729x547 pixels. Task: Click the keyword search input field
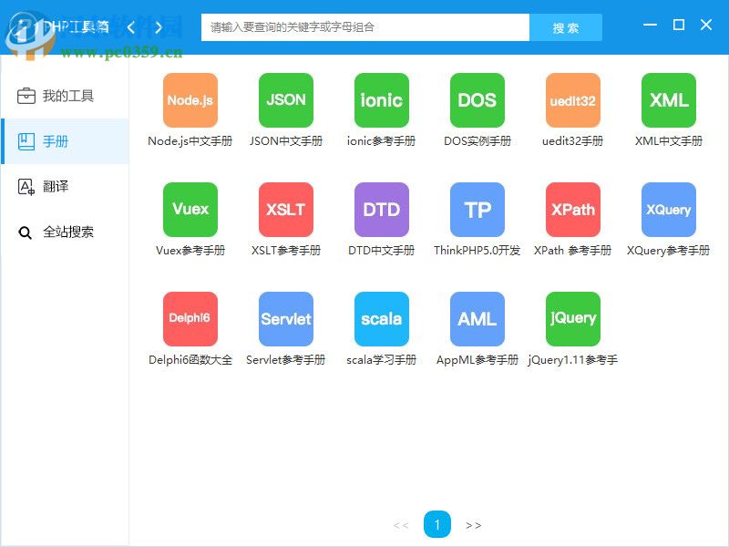click(x=364, y=27)
